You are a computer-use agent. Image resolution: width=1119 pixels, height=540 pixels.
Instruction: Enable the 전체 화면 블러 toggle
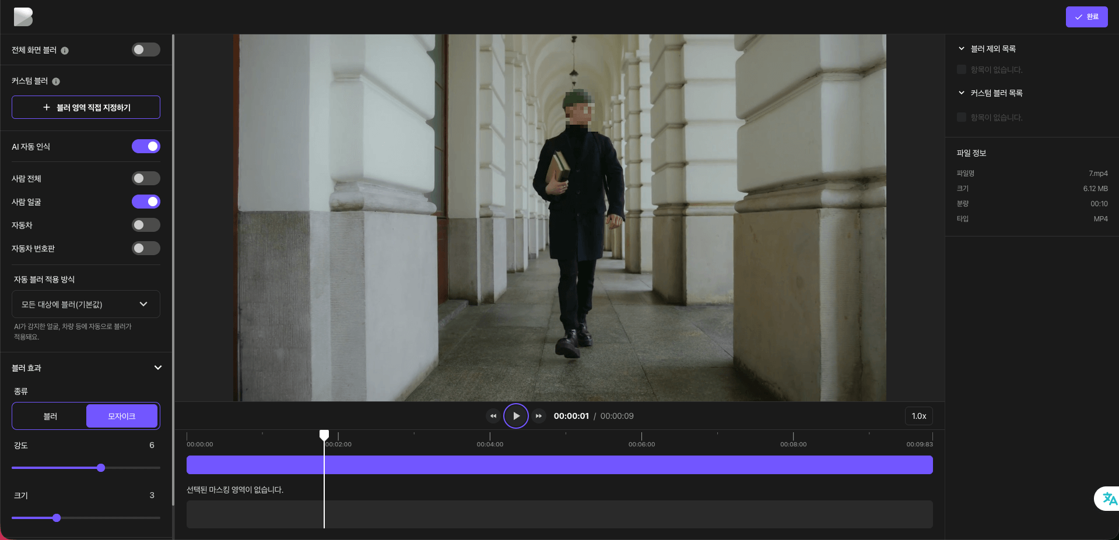click(x=146, y=50)
